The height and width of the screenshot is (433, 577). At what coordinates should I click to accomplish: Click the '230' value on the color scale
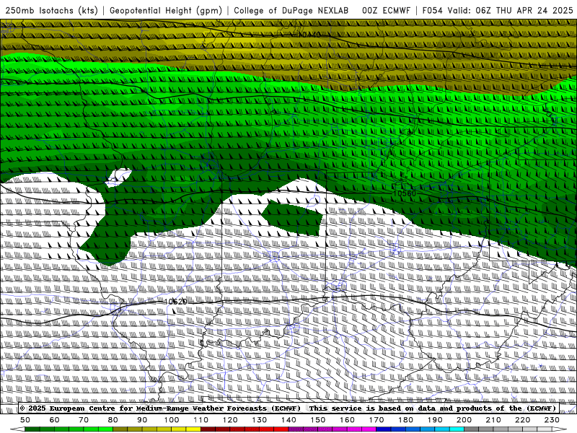(552, 420)
